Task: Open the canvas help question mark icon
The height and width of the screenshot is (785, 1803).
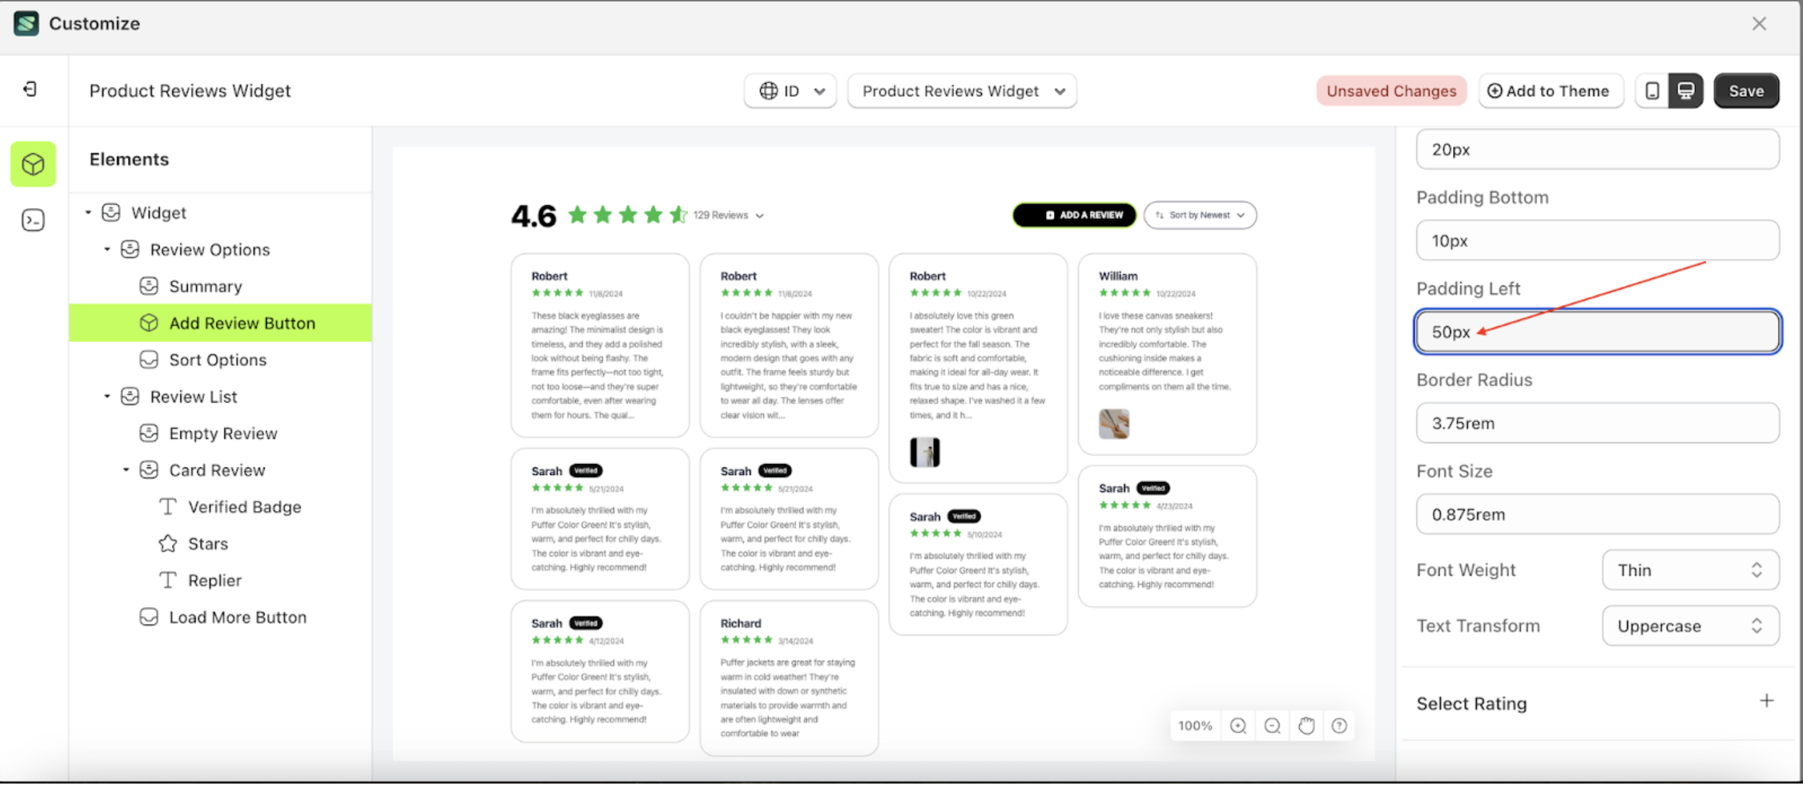Action: (1340, 725)
